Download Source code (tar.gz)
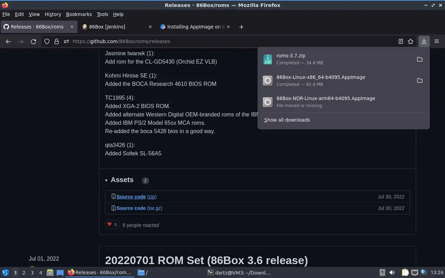Screen dimensions: 445x278 139,208
